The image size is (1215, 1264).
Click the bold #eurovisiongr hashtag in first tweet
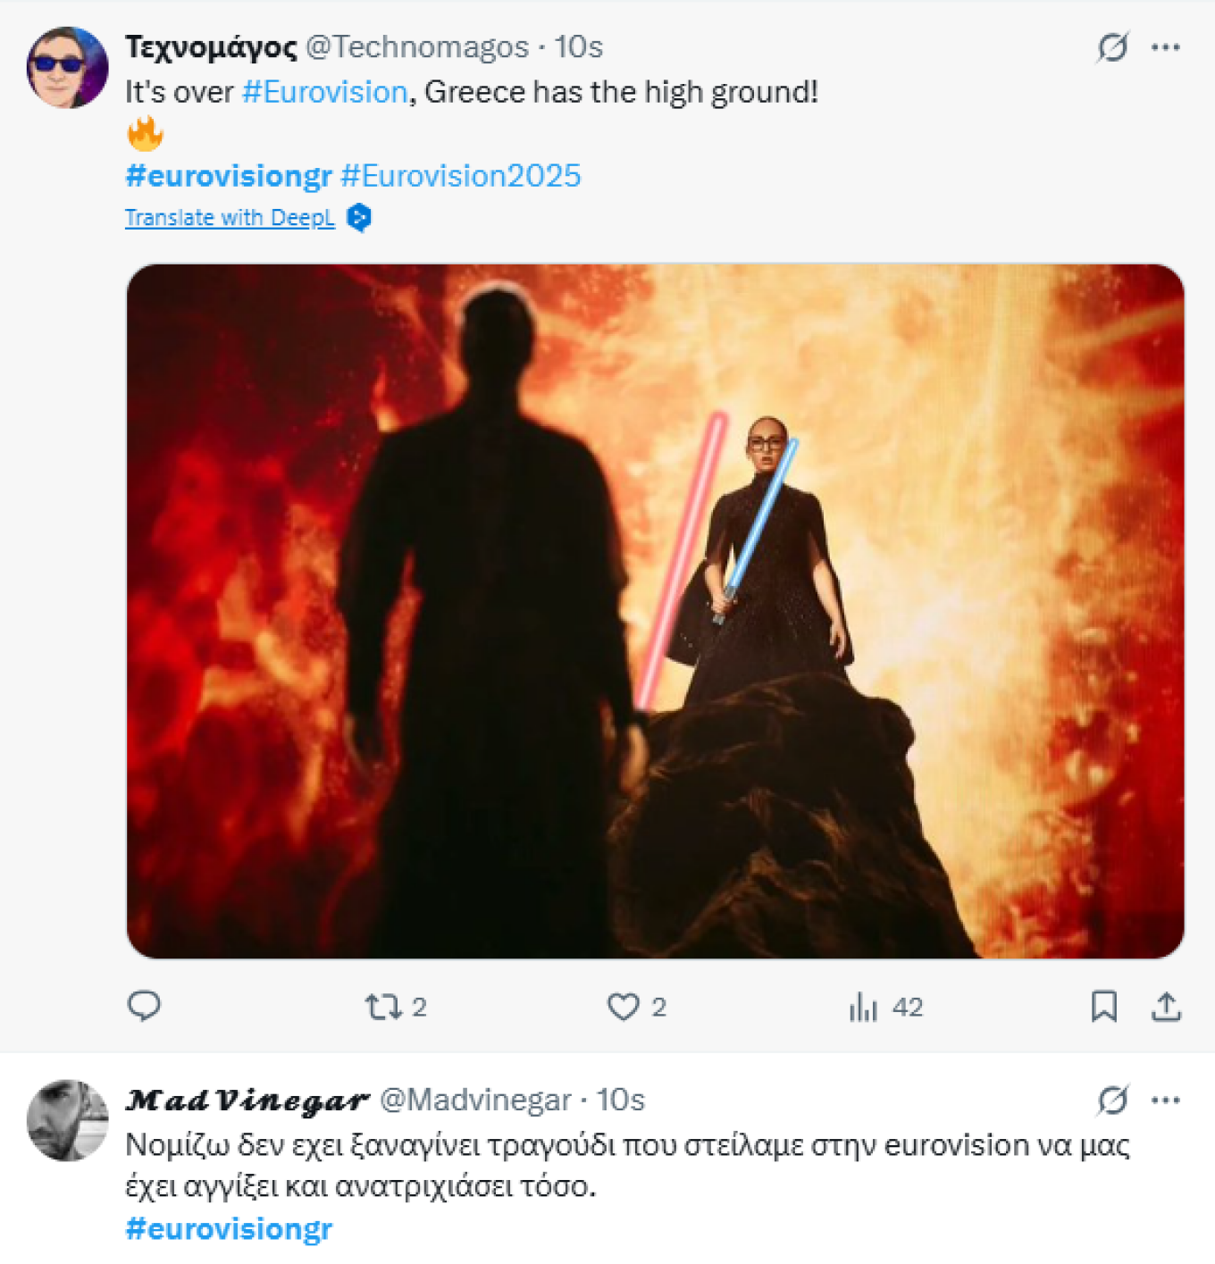tap(229, 176)
